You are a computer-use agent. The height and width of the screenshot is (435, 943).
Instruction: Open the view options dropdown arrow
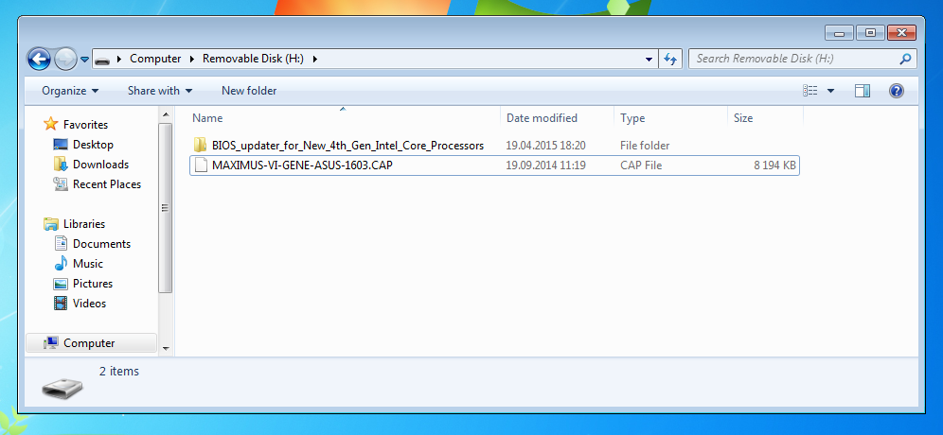[830, 91]
